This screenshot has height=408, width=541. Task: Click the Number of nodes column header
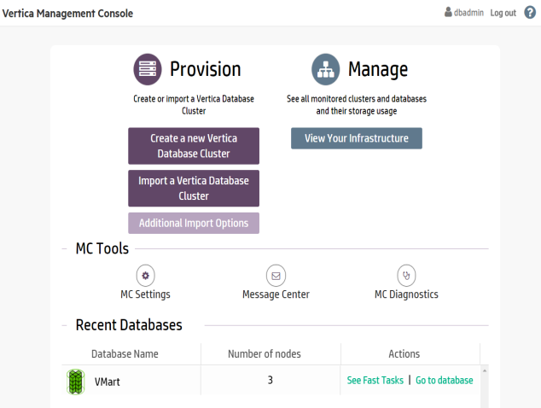tap(265, 354)
